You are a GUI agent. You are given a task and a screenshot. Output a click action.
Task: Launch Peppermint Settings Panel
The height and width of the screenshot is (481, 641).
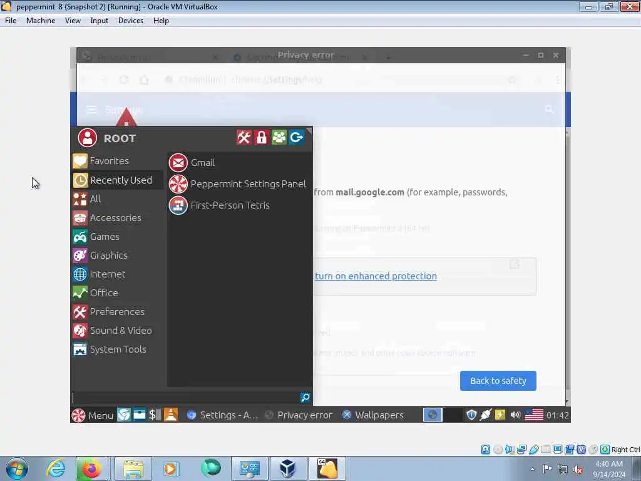click(239, 184)
